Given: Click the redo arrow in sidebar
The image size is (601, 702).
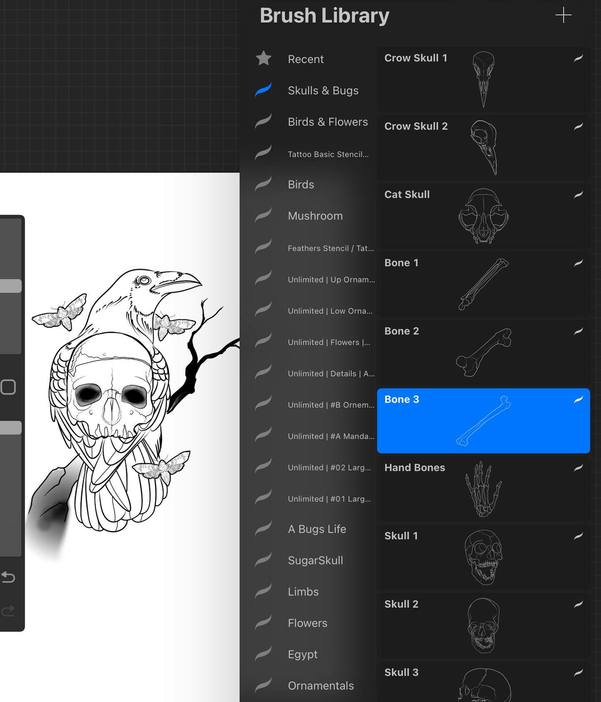Looking at the screenshot, I should [8, 611].
